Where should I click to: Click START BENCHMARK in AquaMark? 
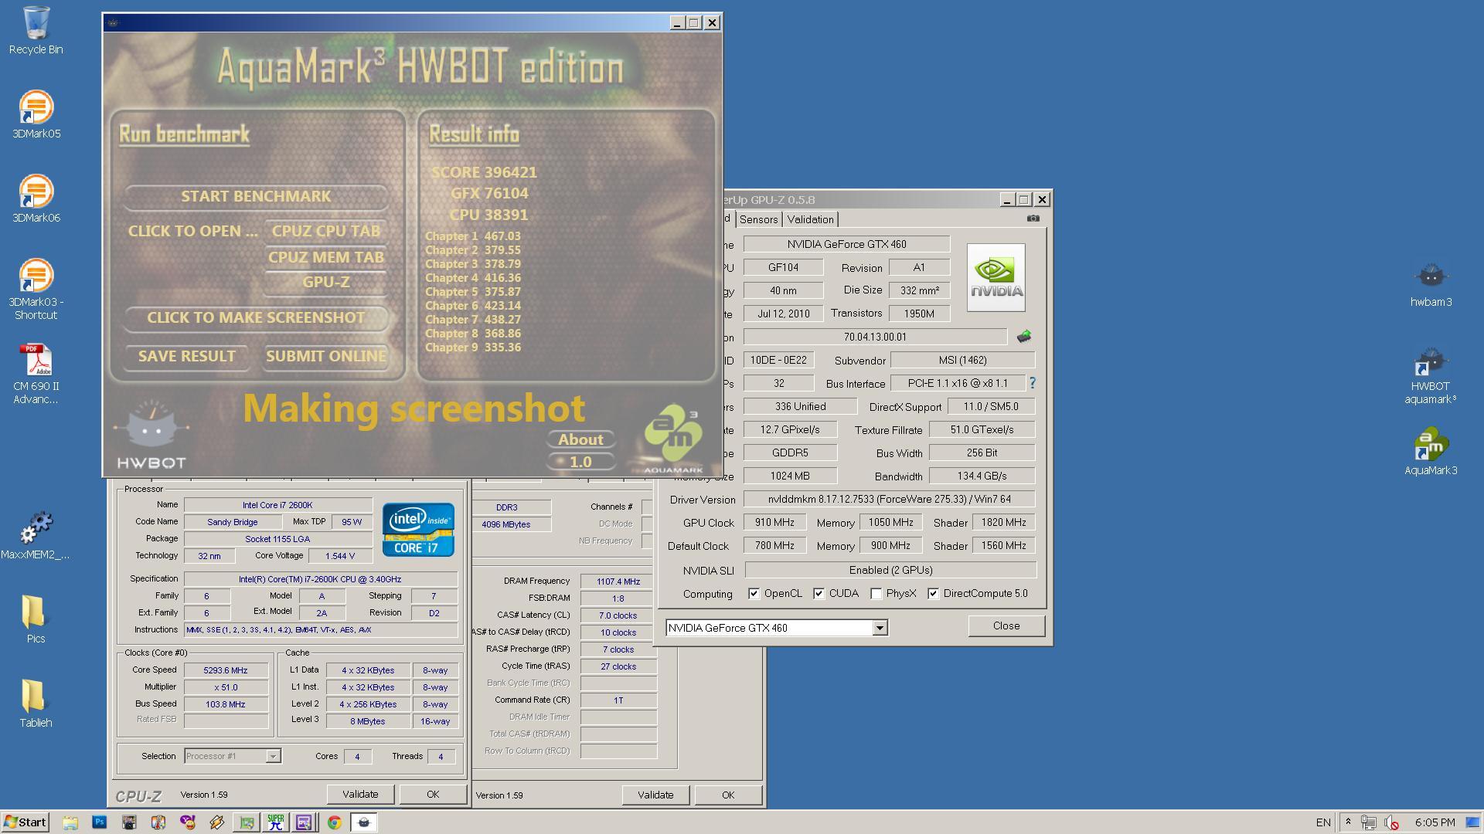click(x=256, y=196)
